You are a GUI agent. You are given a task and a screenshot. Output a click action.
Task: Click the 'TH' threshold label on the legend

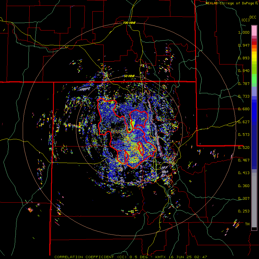247,224
